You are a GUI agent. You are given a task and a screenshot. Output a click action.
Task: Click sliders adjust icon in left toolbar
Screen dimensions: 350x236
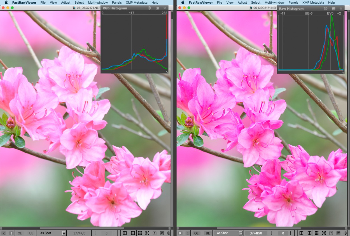(162, 233)
